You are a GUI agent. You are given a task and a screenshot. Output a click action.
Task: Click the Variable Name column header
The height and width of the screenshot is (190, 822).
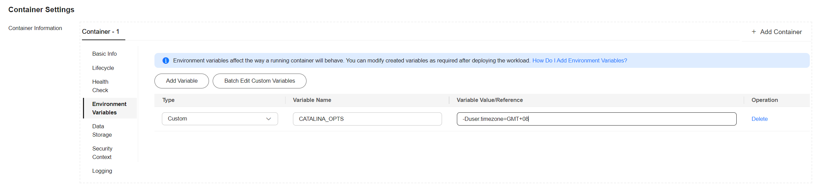click(x=312, y=100)
